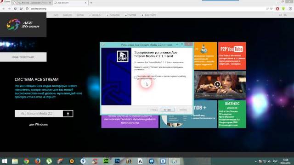Open the Info item in site navigation
The width and height of the screenshot is (294, 165).
(56, 15)
